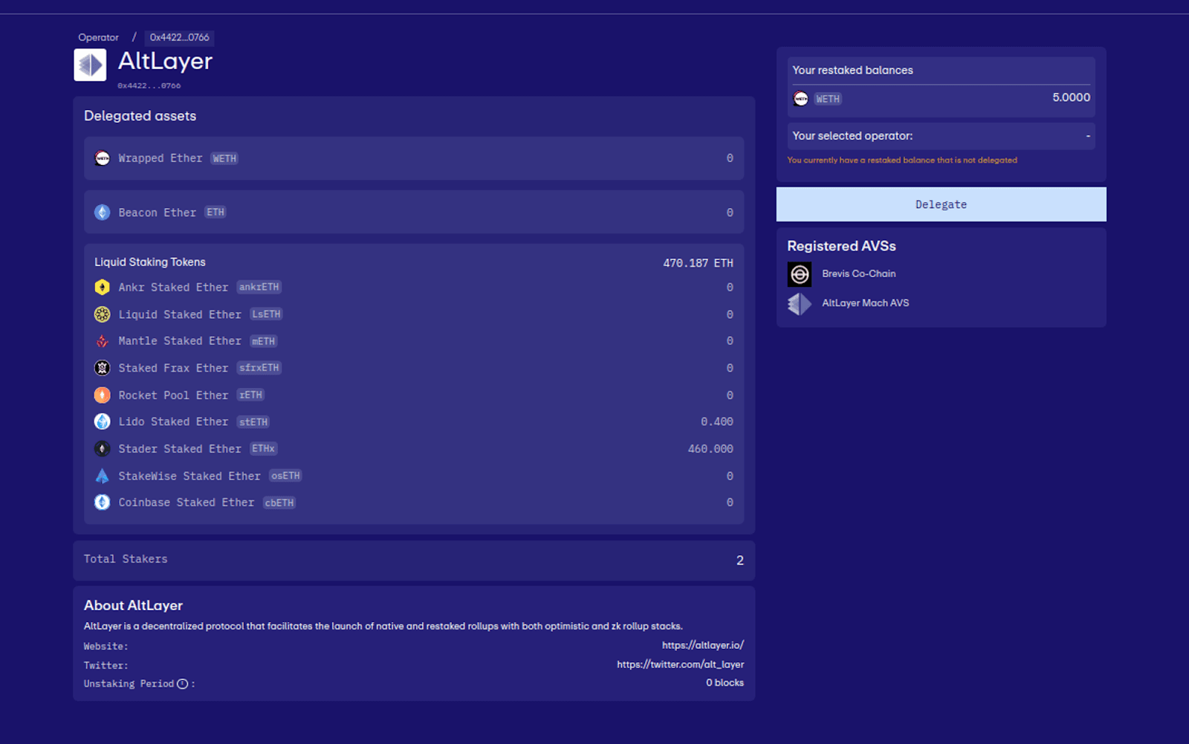
Task: Select the Your selected operator field
Action: tap(941, 136)
